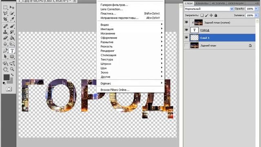Toggle lock transparent pixels

pos(202,16)
